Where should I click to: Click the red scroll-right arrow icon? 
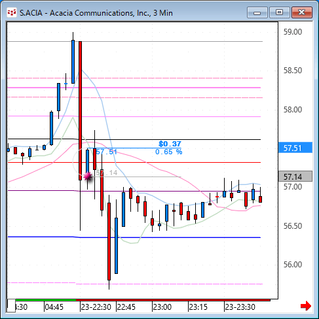[306, 306]
